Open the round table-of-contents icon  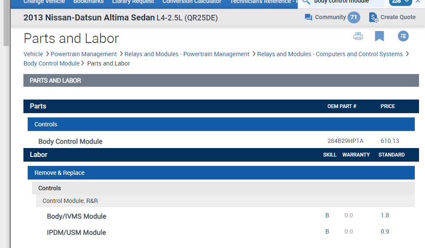point(403,36)
